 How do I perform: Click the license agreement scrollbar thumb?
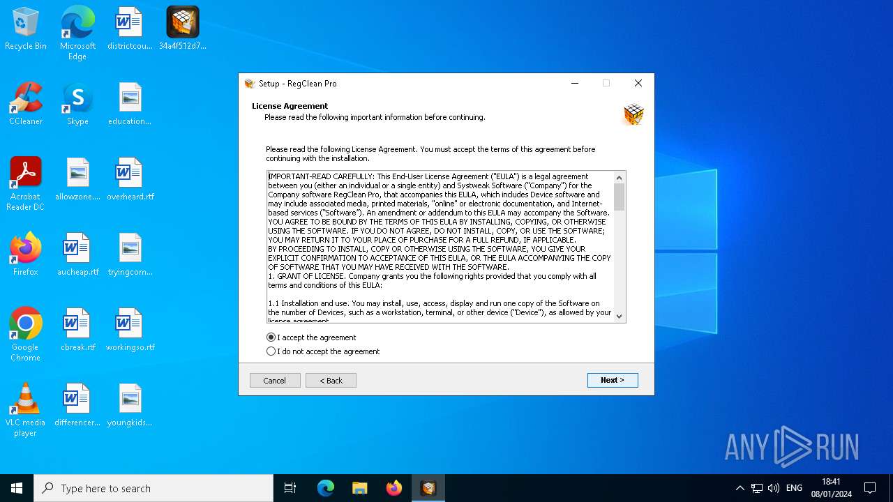619,197
